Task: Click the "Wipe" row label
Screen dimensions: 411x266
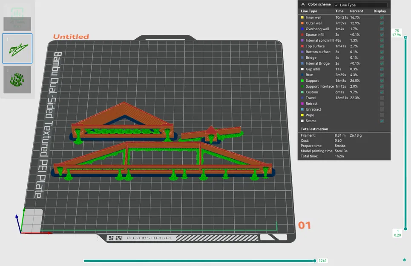Action: point(310,115)
